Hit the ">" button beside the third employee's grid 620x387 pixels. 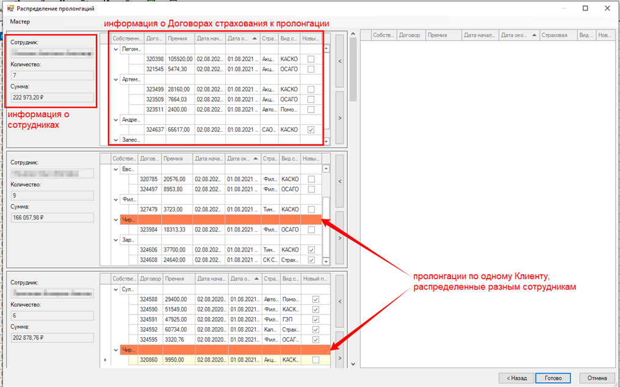point(340,358)
